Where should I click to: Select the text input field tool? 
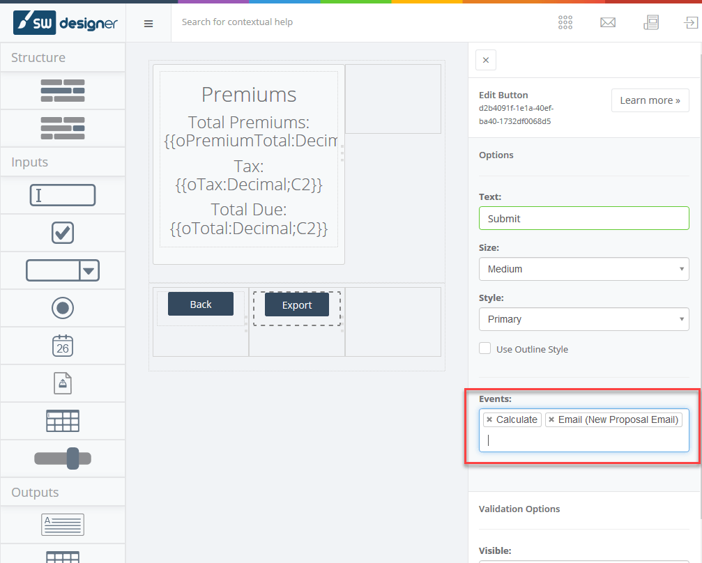point(63,196)
